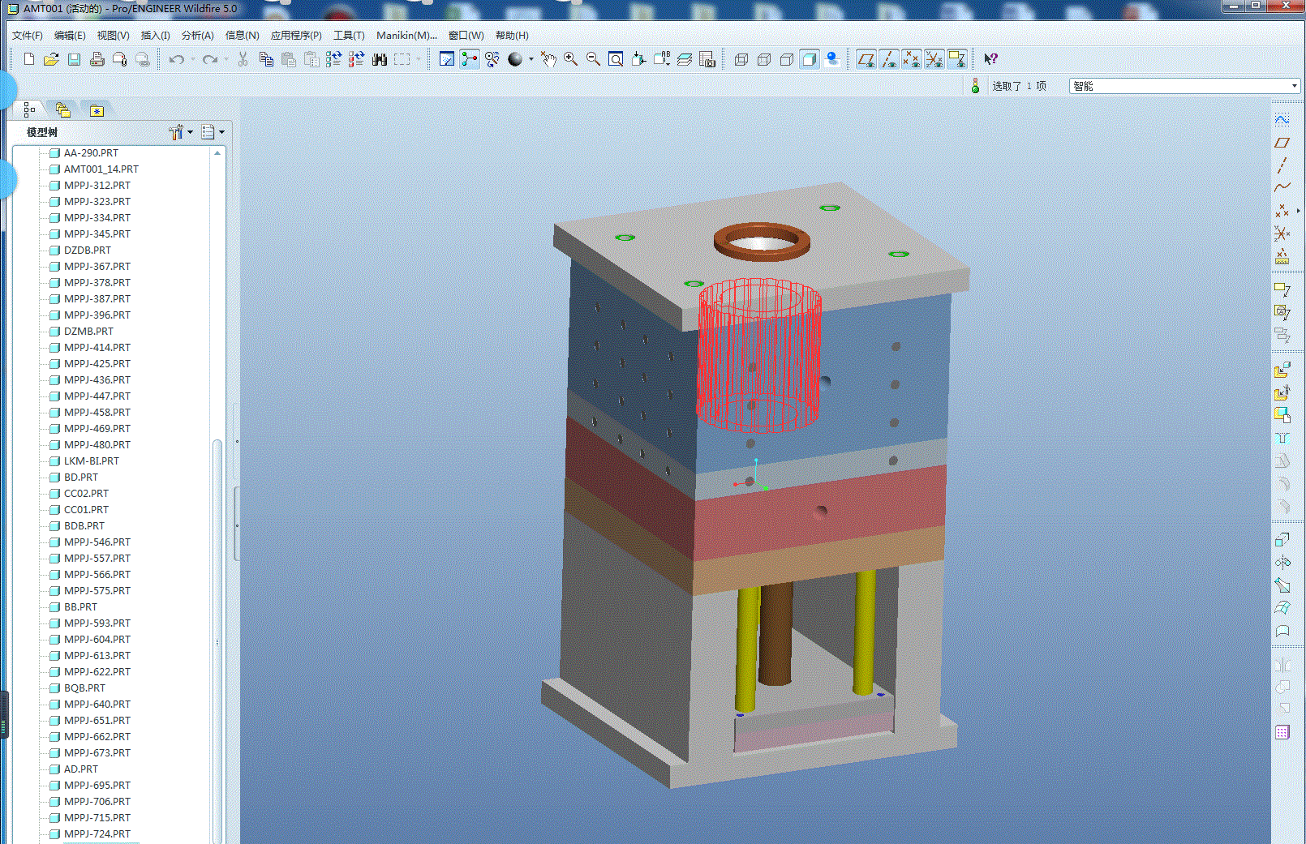
Task: Click the Refit view icon
Action: pos(616,59)
